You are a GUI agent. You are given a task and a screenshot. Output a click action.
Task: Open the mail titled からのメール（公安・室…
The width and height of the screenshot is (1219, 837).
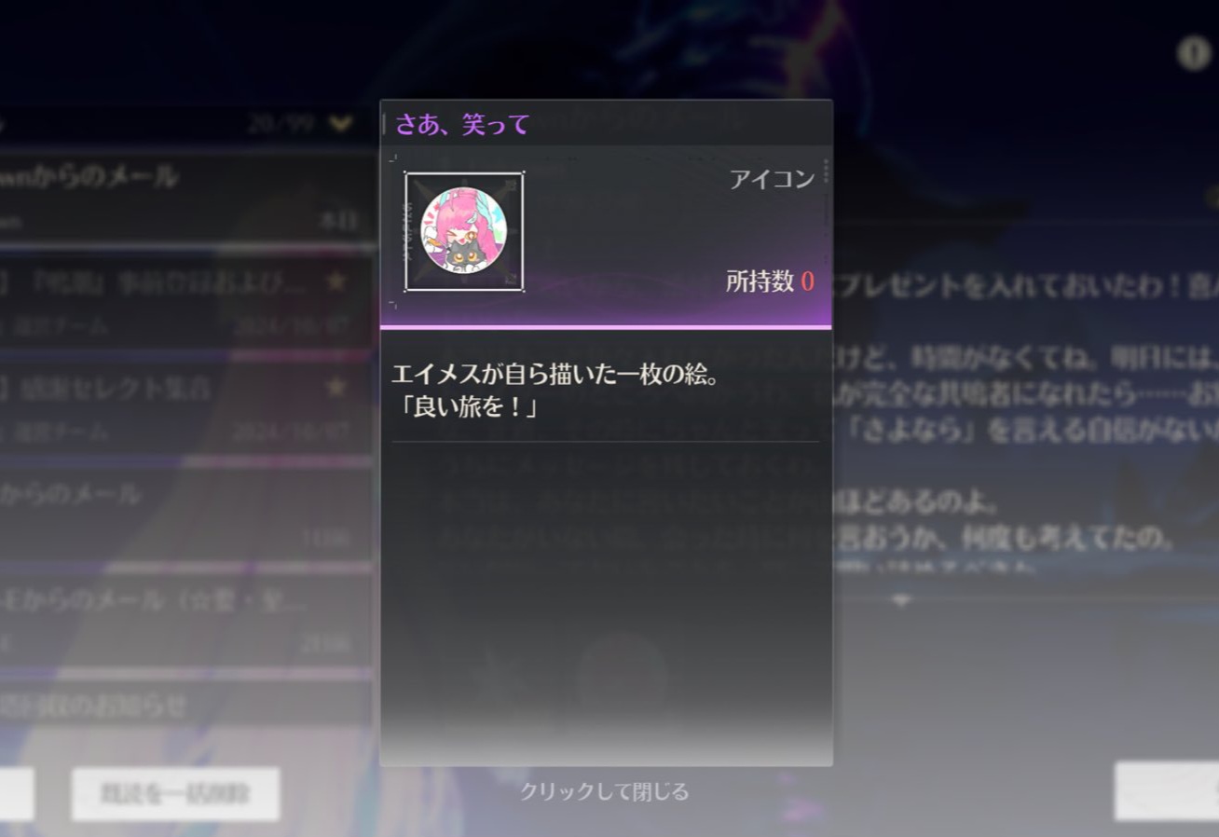point(186,618)
